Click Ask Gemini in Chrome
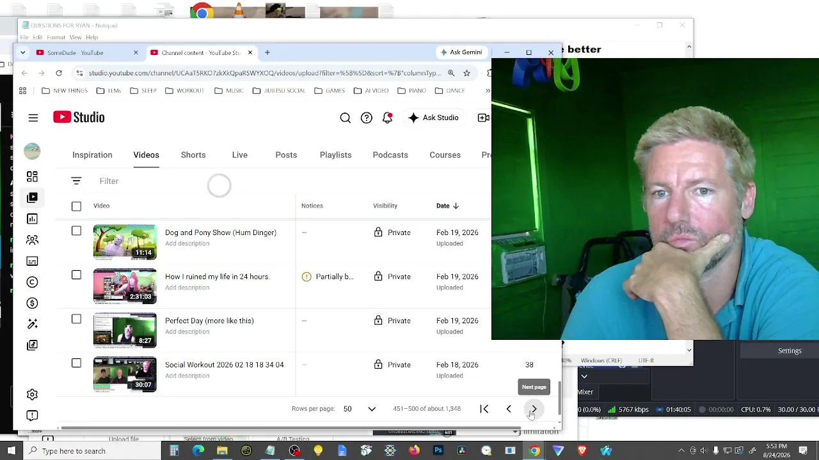The width and height of the screenshot is (819, 460). 461,52
